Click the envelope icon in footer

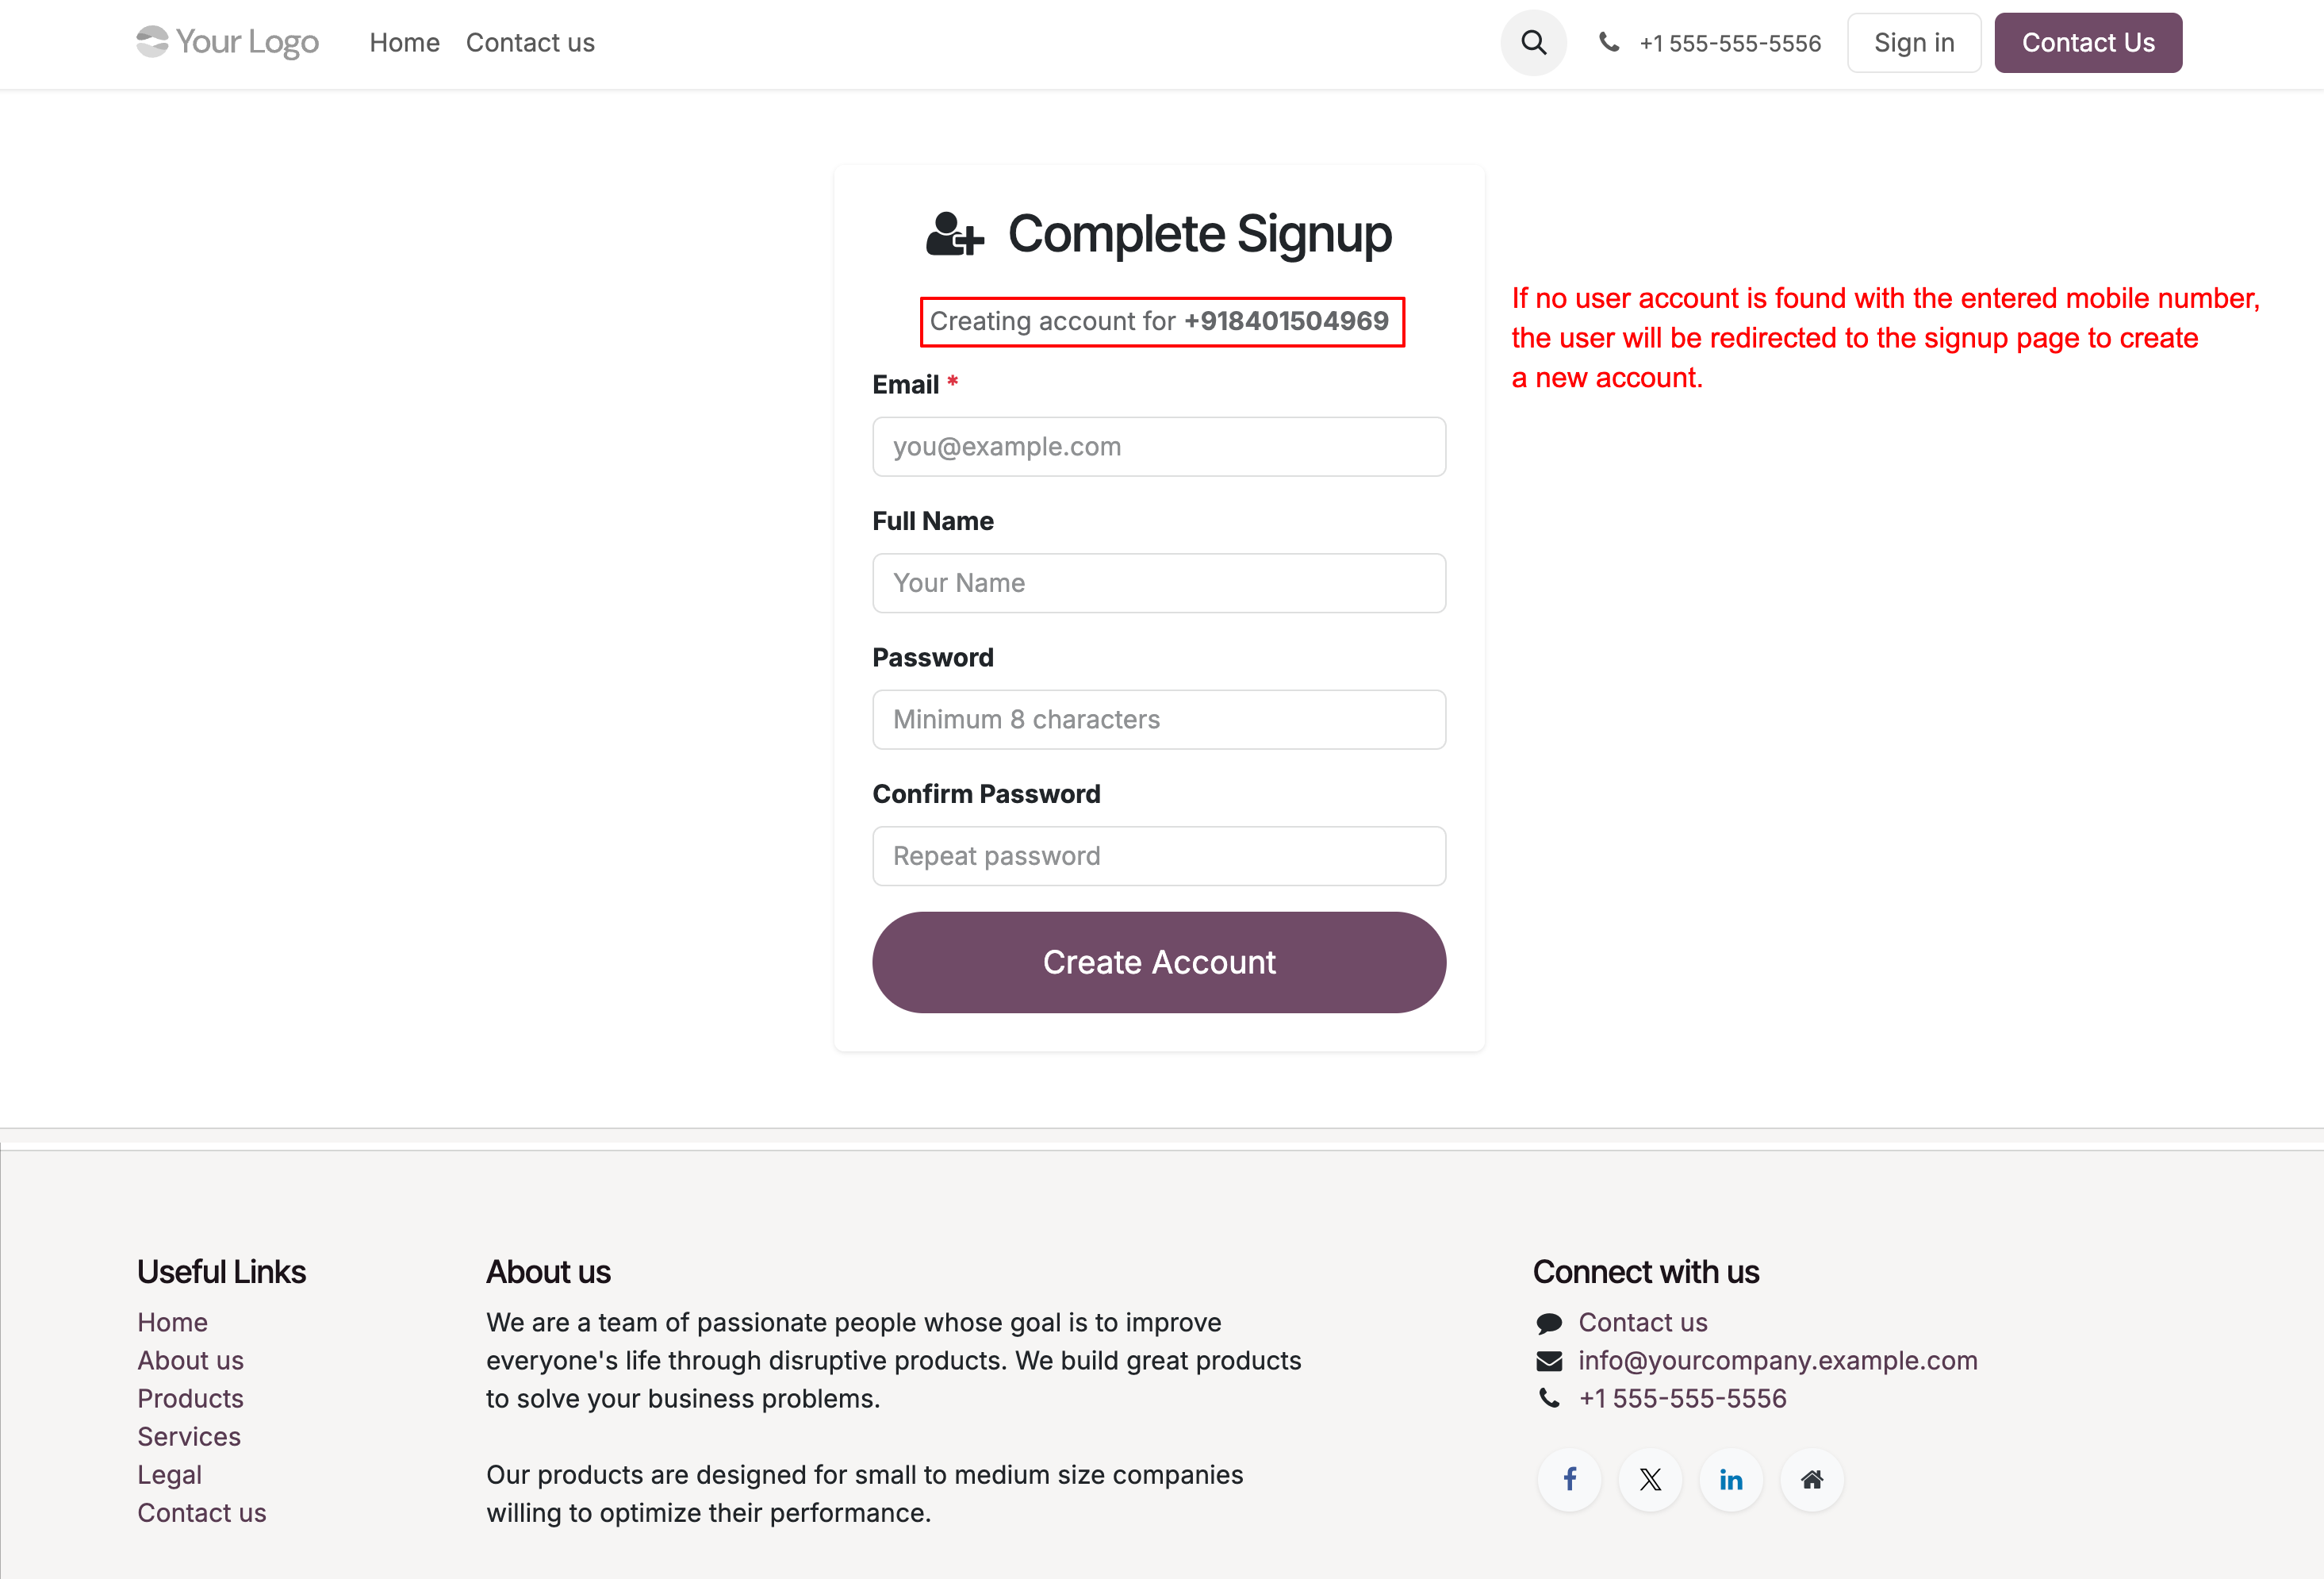pyautogui.click(x=1549, y=1361)
